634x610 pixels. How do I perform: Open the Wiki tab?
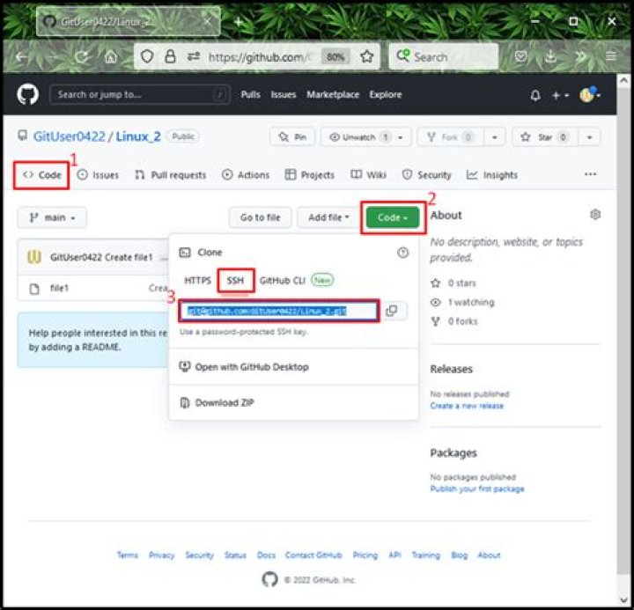[x=368, y=175]
